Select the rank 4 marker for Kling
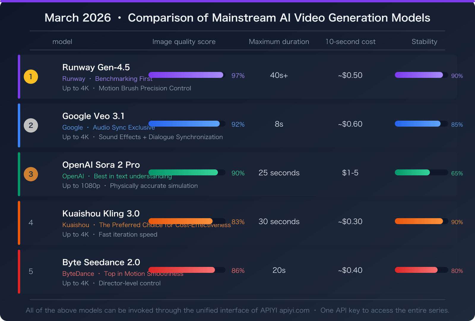The width and height of the screenshot is (475, 321). (31, 223)
